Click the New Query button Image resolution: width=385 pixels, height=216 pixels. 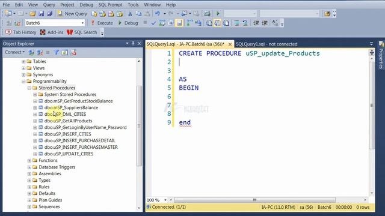coord(72,14)
